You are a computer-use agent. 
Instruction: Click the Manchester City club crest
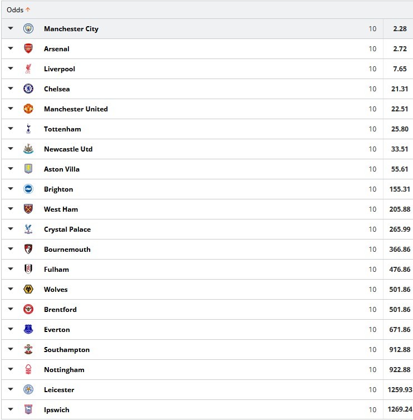(28, 29)
